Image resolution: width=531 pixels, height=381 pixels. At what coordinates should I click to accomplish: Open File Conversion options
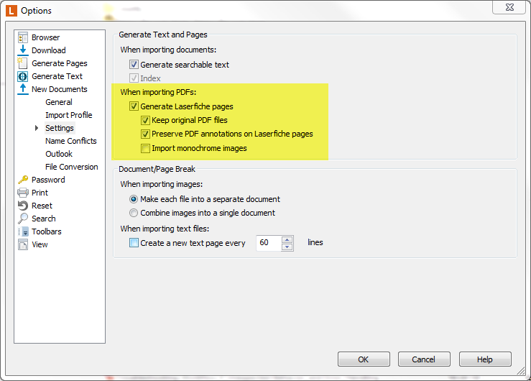pyautogui.click(x=72, y=167)
